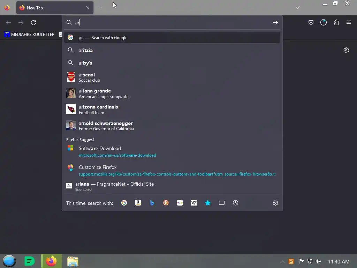Open the Customize Firefox support suggestion
The width and height of the screenshot is (357, 268).
pos(172,170)
